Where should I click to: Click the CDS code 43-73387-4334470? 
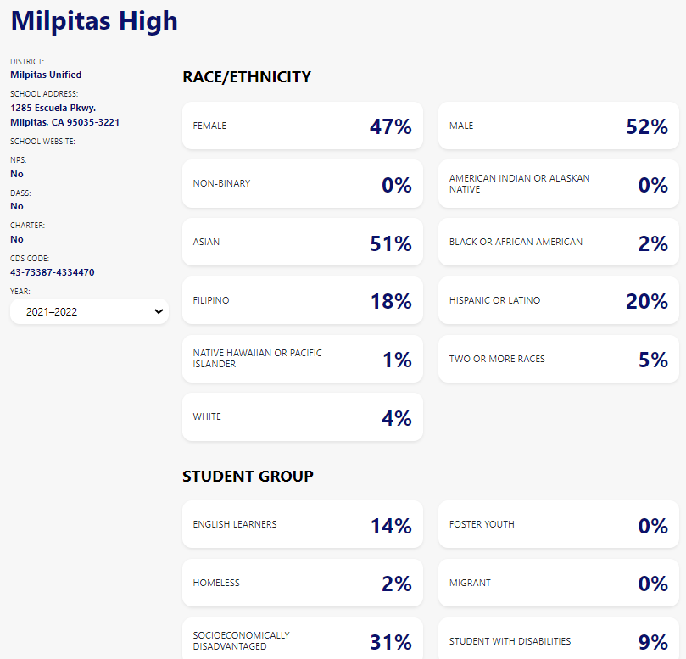[53, 272]
